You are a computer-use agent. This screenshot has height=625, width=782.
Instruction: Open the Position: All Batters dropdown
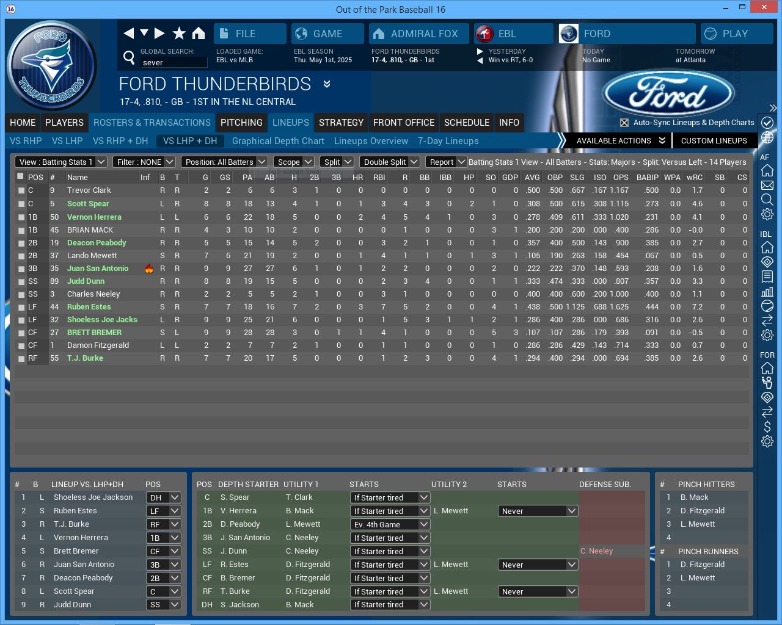pyautogui.click(x=224, y=162)
